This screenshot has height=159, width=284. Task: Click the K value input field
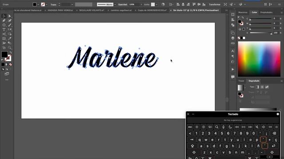click(x=276, y=33)
